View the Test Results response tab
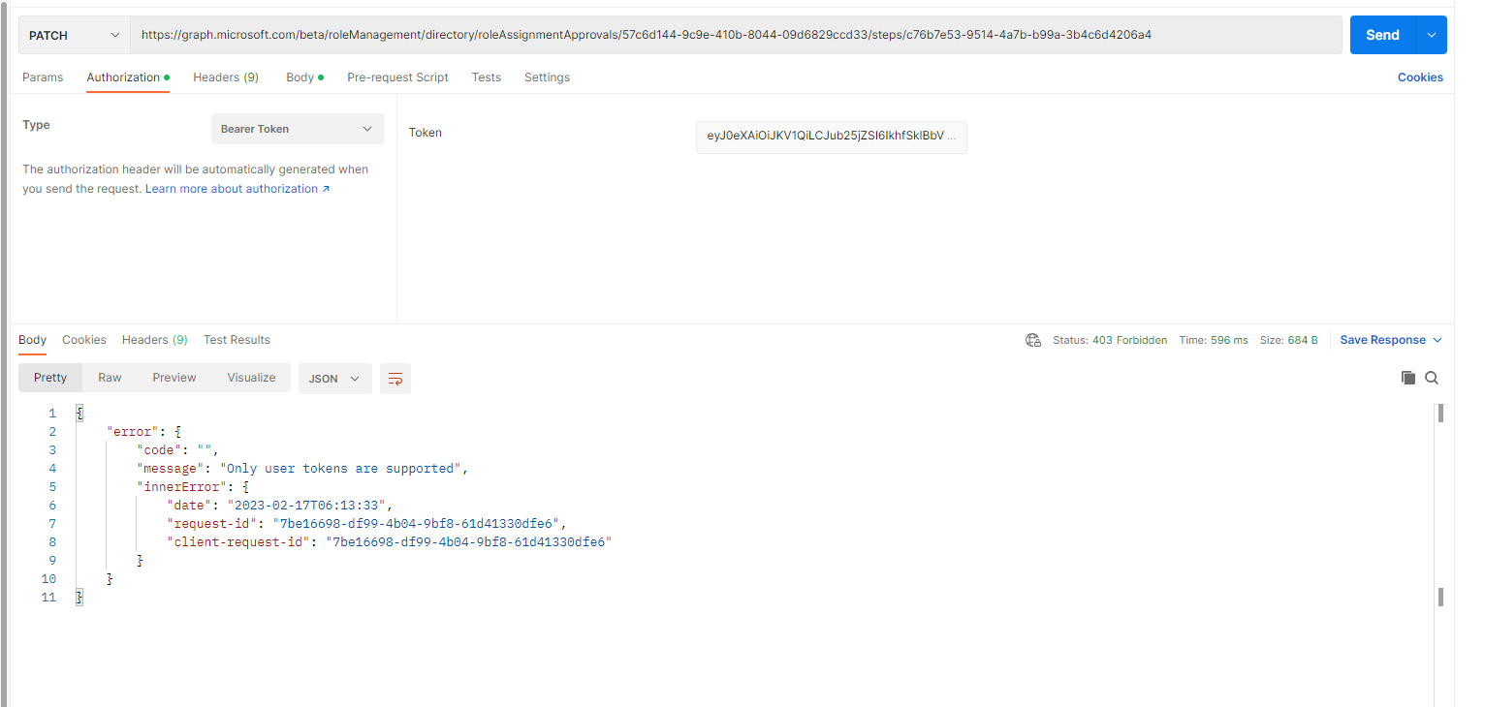Viewport: 1485px width, 707px height. 237,340
